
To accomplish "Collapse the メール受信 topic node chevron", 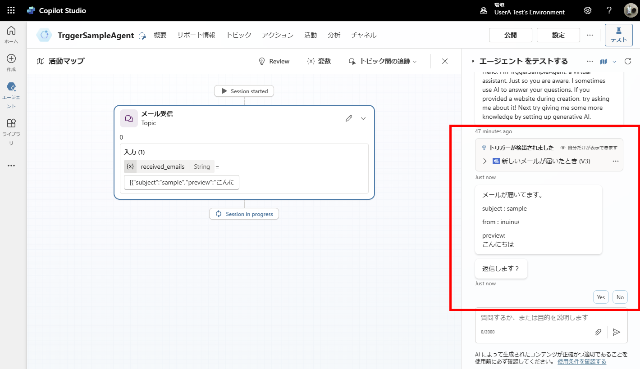I will point(363,118).
